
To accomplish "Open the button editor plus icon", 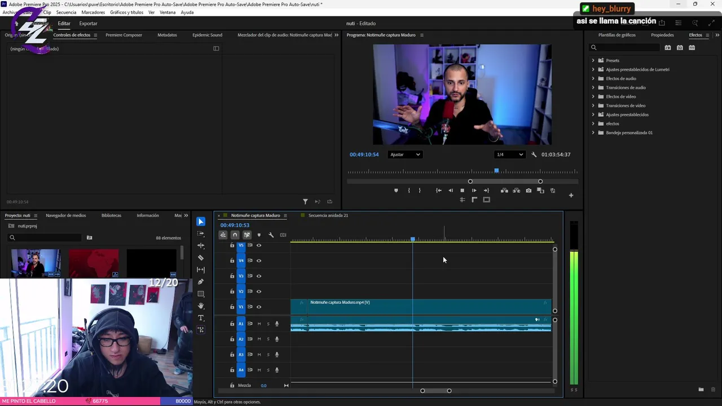I will tap(571, 196).
